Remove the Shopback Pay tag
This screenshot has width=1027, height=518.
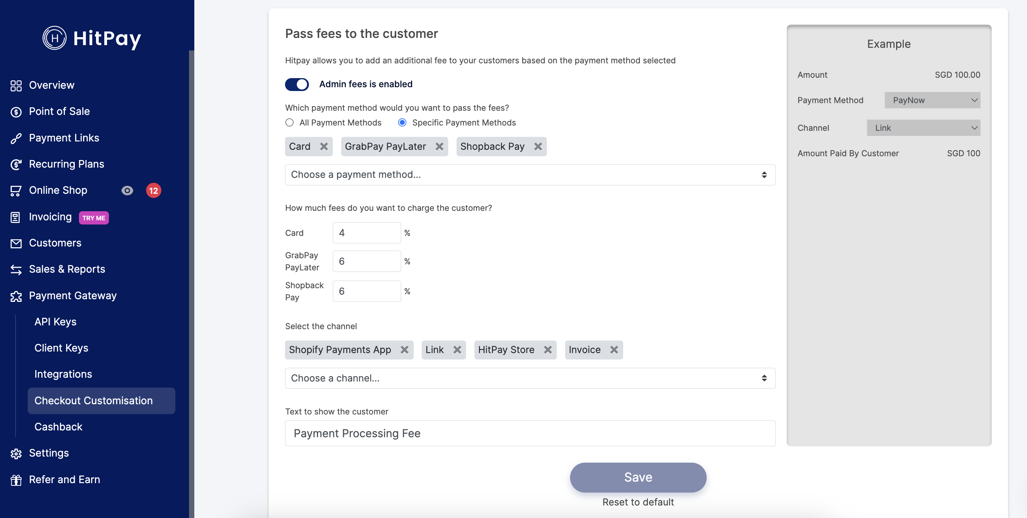click(538, 146)
